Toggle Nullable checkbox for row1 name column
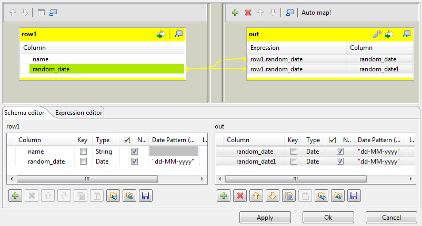Image resolution: width=422 pixels, height=226 pixels. pyautogui.click(x=134, y=152)
